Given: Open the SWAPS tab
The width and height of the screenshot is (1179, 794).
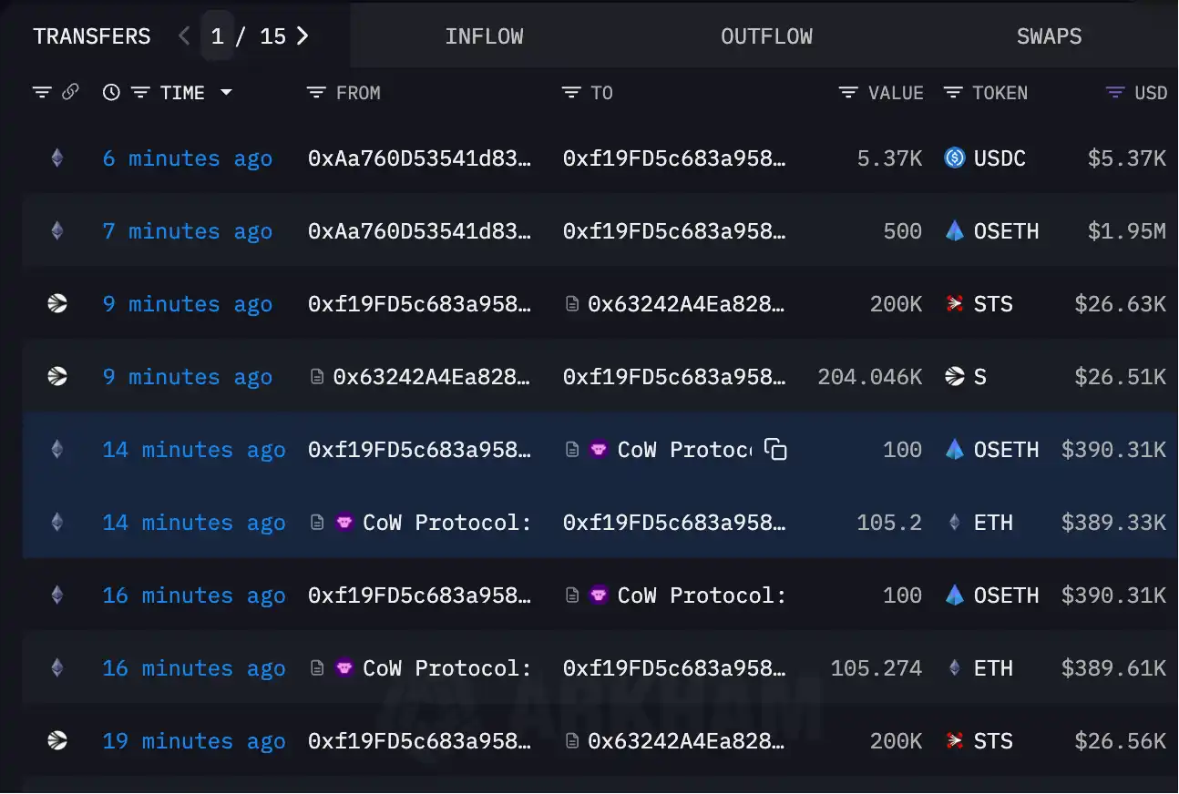Looking at the screenshot, I should point(1049,36).
